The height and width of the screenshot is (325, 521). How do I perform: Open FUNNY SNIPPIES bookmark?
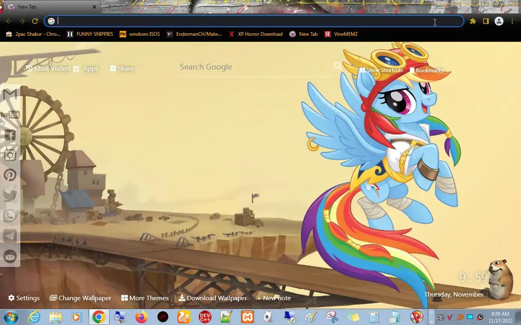90,34
